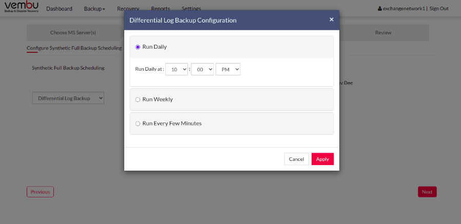
Task: Click the Previous button
Action: point(40,192)
